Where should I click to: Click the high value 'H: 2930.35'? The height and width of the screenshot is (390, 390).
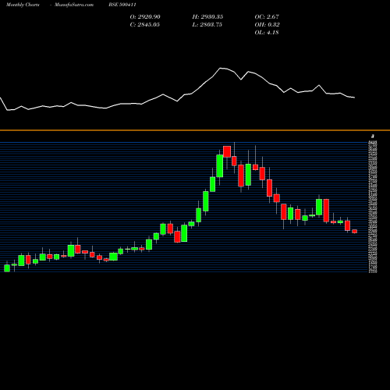[207, 17]
